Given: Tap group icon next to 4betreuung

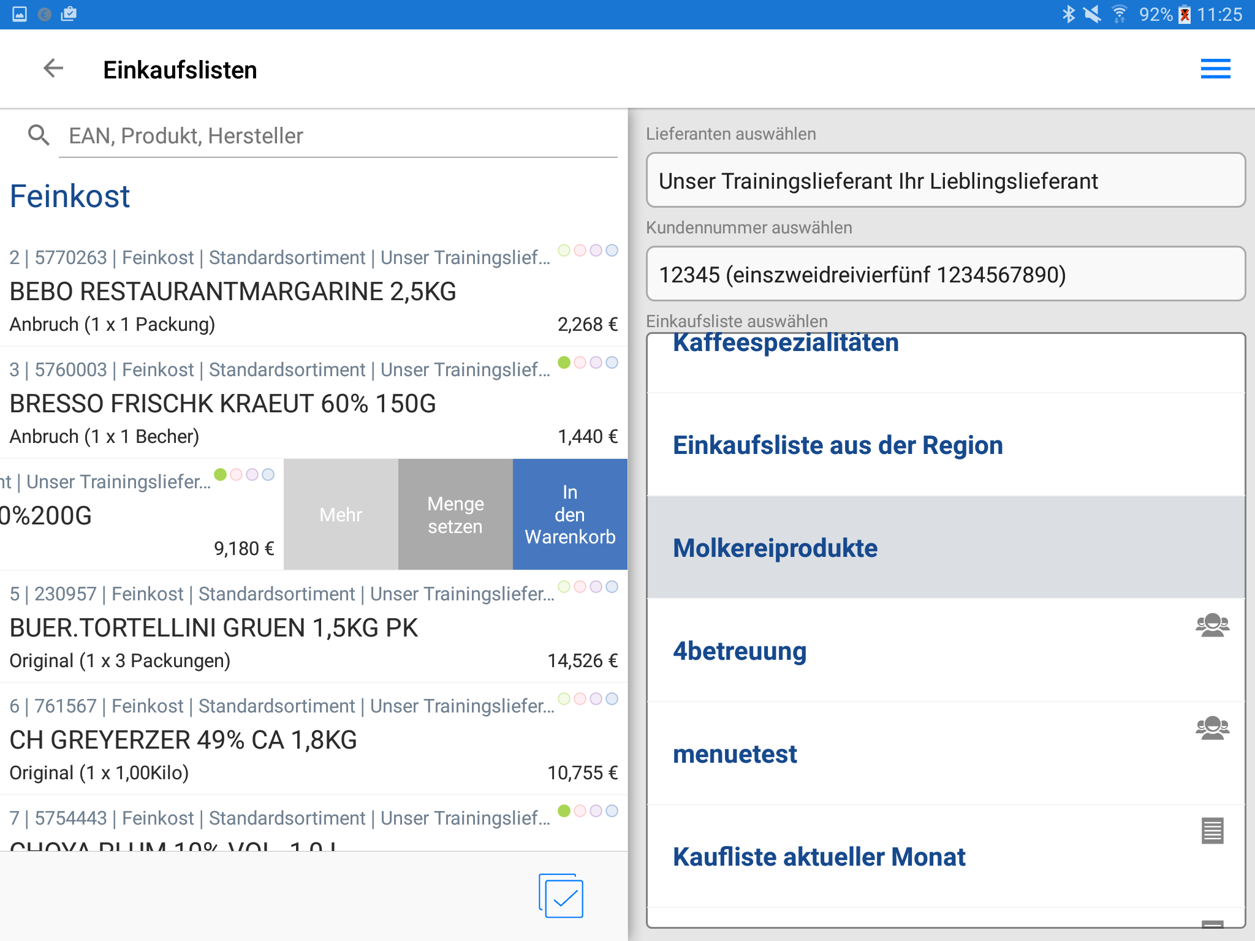Looking at the screenshot, I should pos(1212,625).
